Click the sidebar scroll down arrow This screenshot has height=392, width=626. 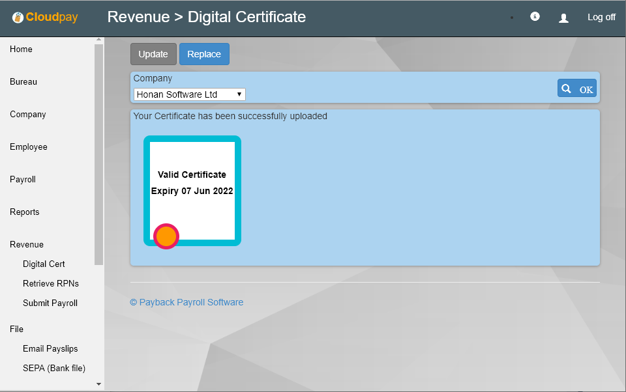click(99, 384)
